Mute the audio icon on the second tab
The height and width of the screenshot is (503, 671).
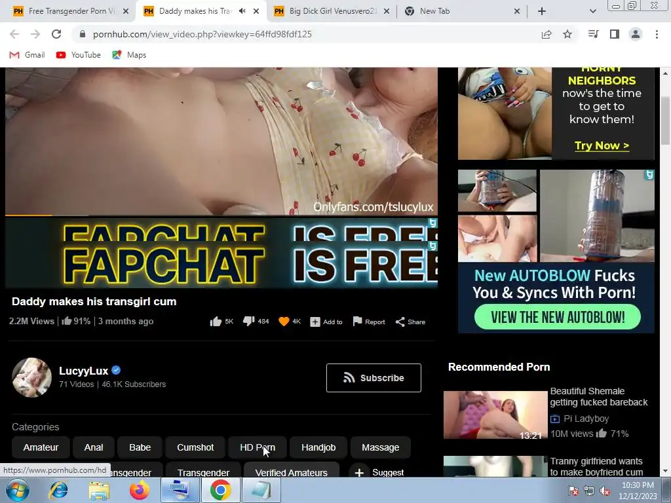tap(242, 11)
